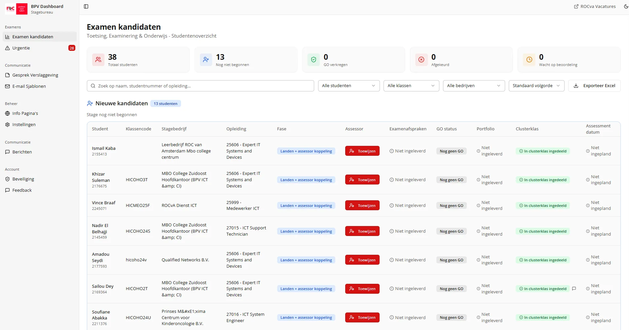Click the student search input field
Viewport: 629px width, 330px height.
(200, 86)
